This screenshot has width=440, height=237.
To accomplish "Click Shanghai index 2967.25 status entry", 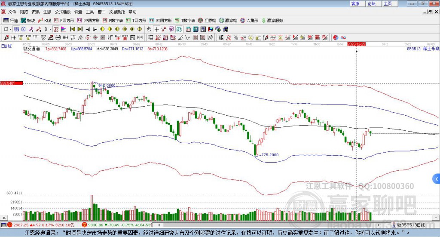I will tap(41, 225).
